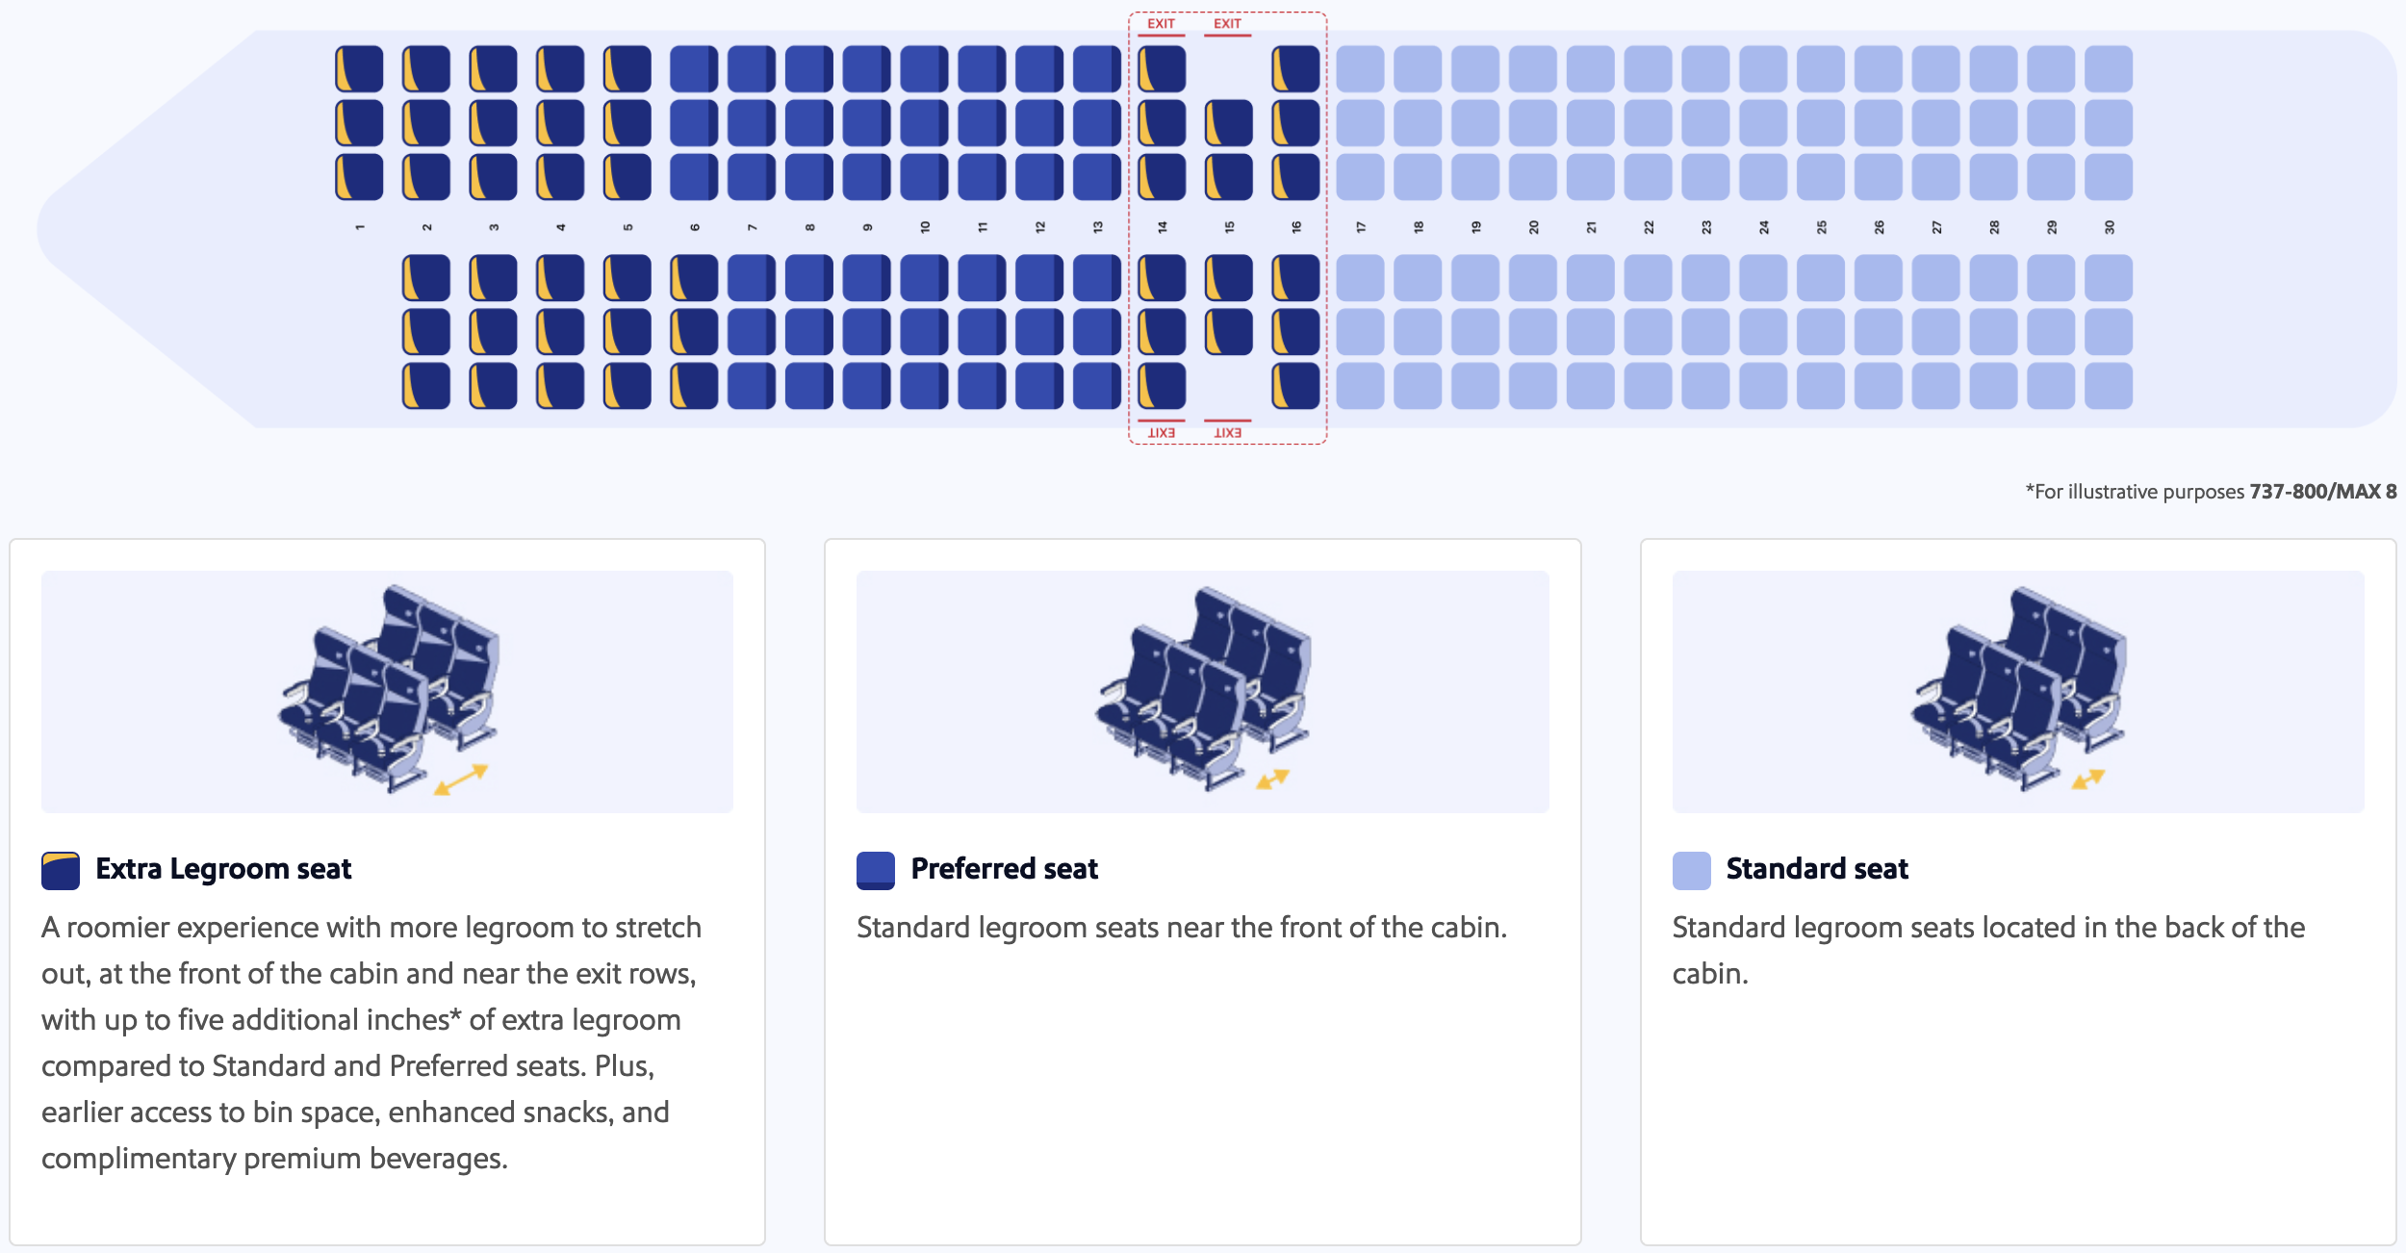Click the Extra Legroom seat heading
The image size is (2406, 1253).
tap(223, 869)
